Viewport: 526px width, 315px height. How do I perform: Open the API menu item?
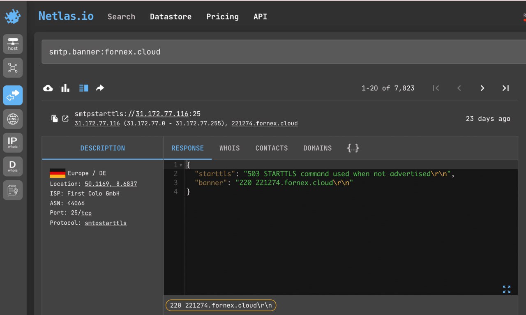pos(260,17)
